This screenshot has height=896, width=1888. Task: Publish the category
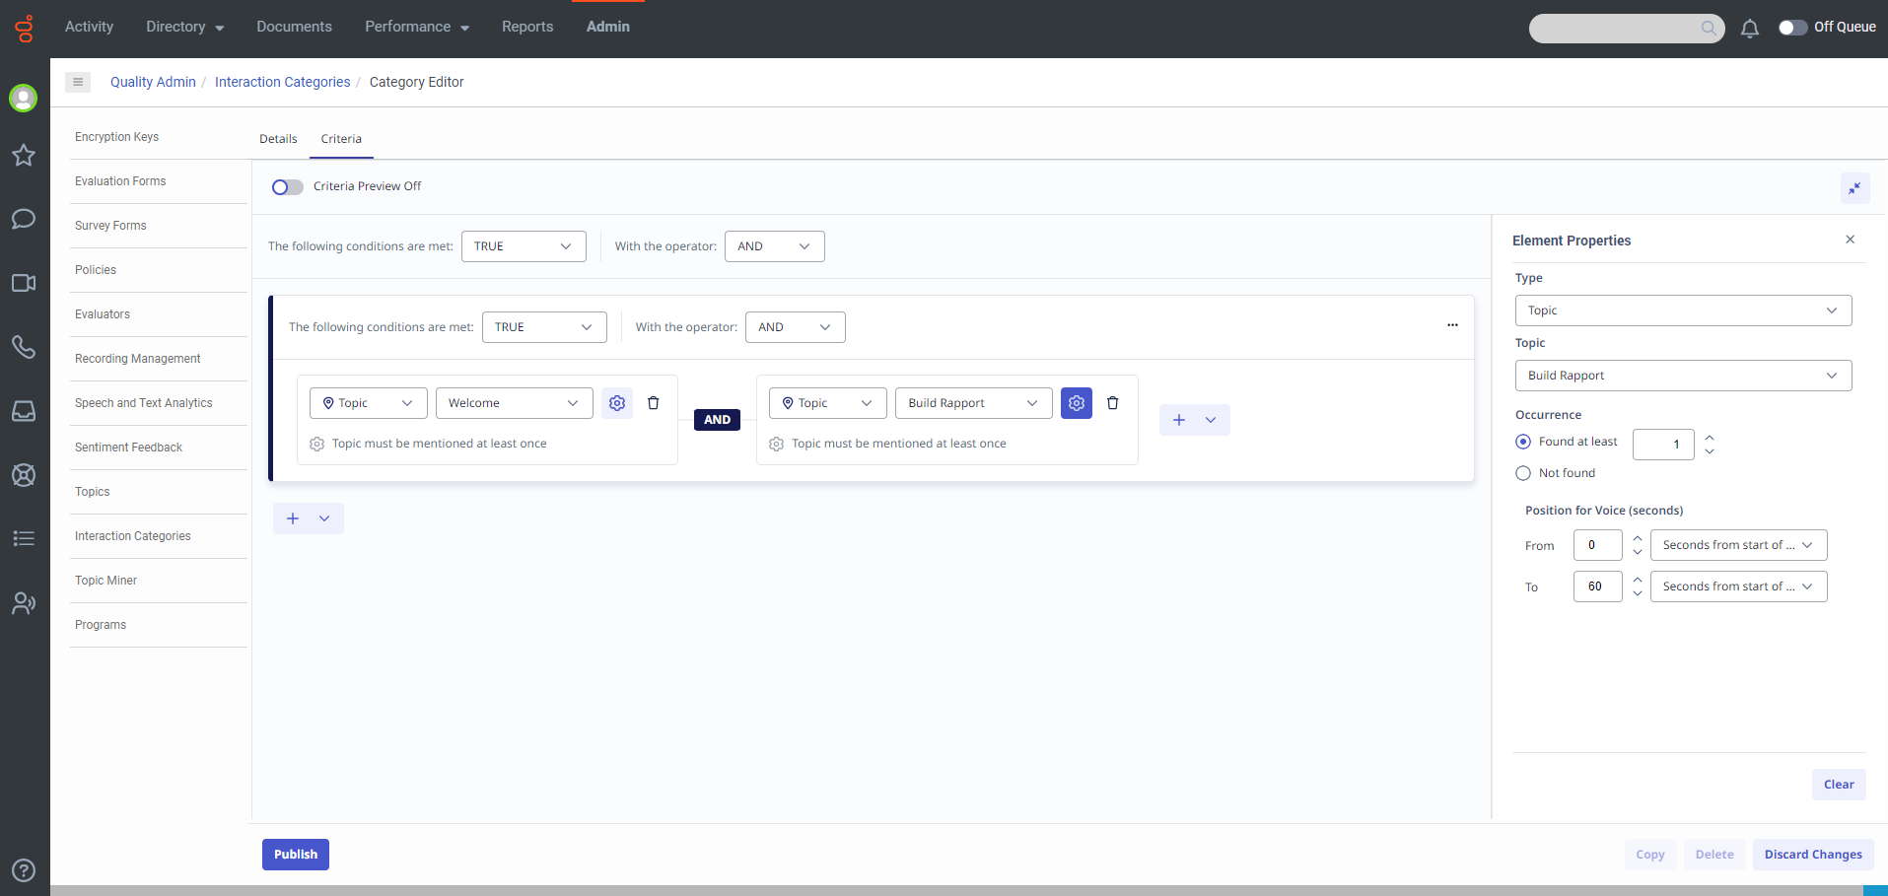tap(295, 854)
